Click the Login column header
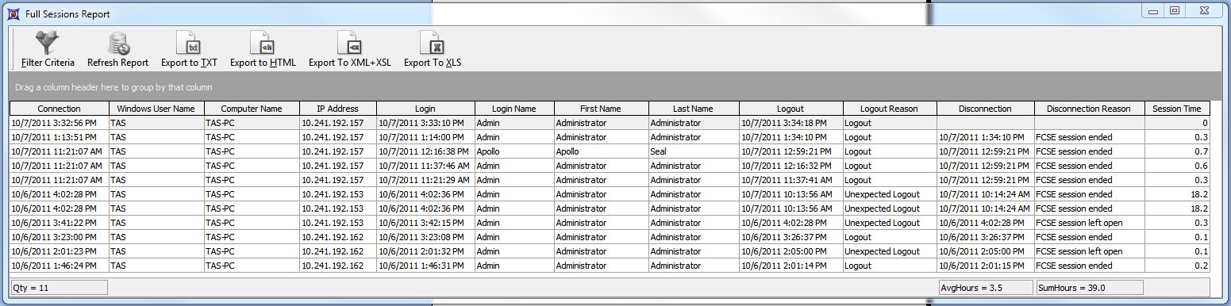 [x=425, y=109]
